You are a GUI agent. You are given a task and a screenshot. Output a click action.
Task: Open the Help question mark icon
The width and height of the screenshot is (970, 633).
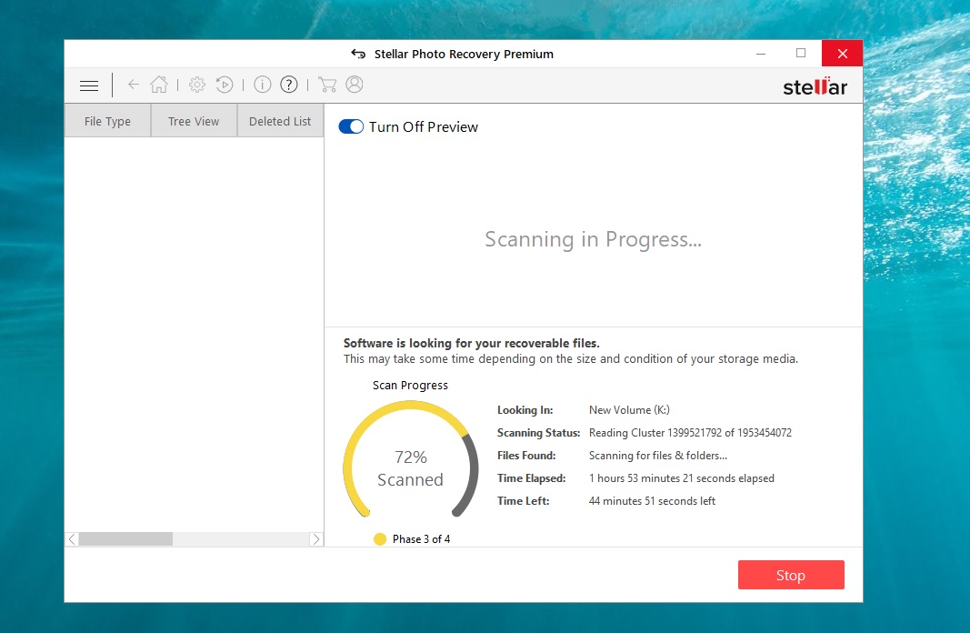pos(289,85)
